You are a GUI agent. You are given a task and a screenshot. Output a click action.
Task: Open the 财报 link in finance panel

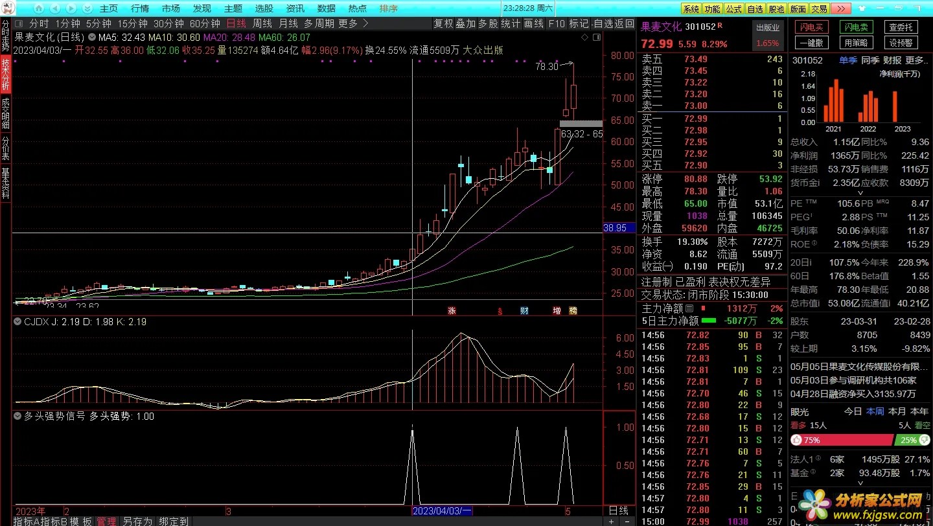tap(893, 60)
